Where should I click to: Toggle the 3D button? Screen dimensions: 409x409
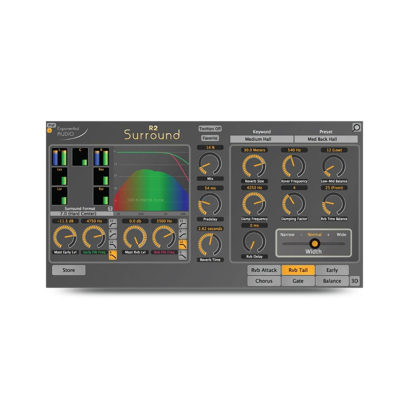(x=354, y=281)
